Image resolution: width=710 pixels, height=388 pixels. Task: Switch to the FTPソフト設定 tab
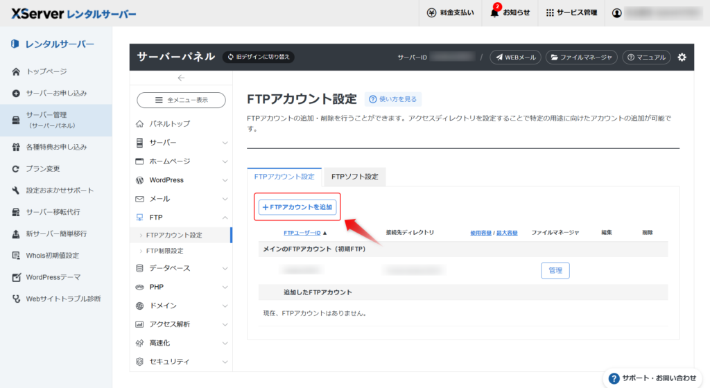pyautogui.click(x=355, y=177)
